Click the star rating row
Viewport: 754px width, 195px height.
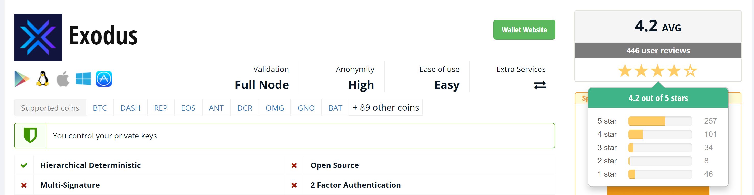click(x=657, y=71)
